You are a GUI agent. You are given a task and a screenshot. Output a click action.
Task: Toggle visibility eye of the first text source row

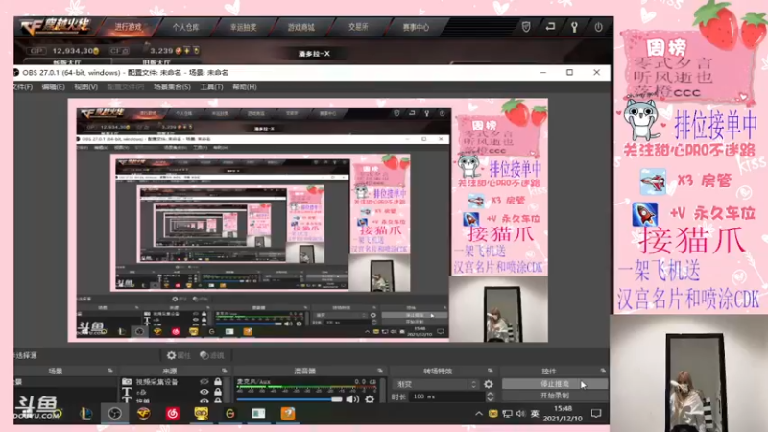204,392
